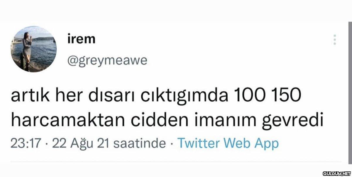This screenshot has width=352, height=177.
Task: Open the @greymeawe handle profile
Action: [107, 61]
